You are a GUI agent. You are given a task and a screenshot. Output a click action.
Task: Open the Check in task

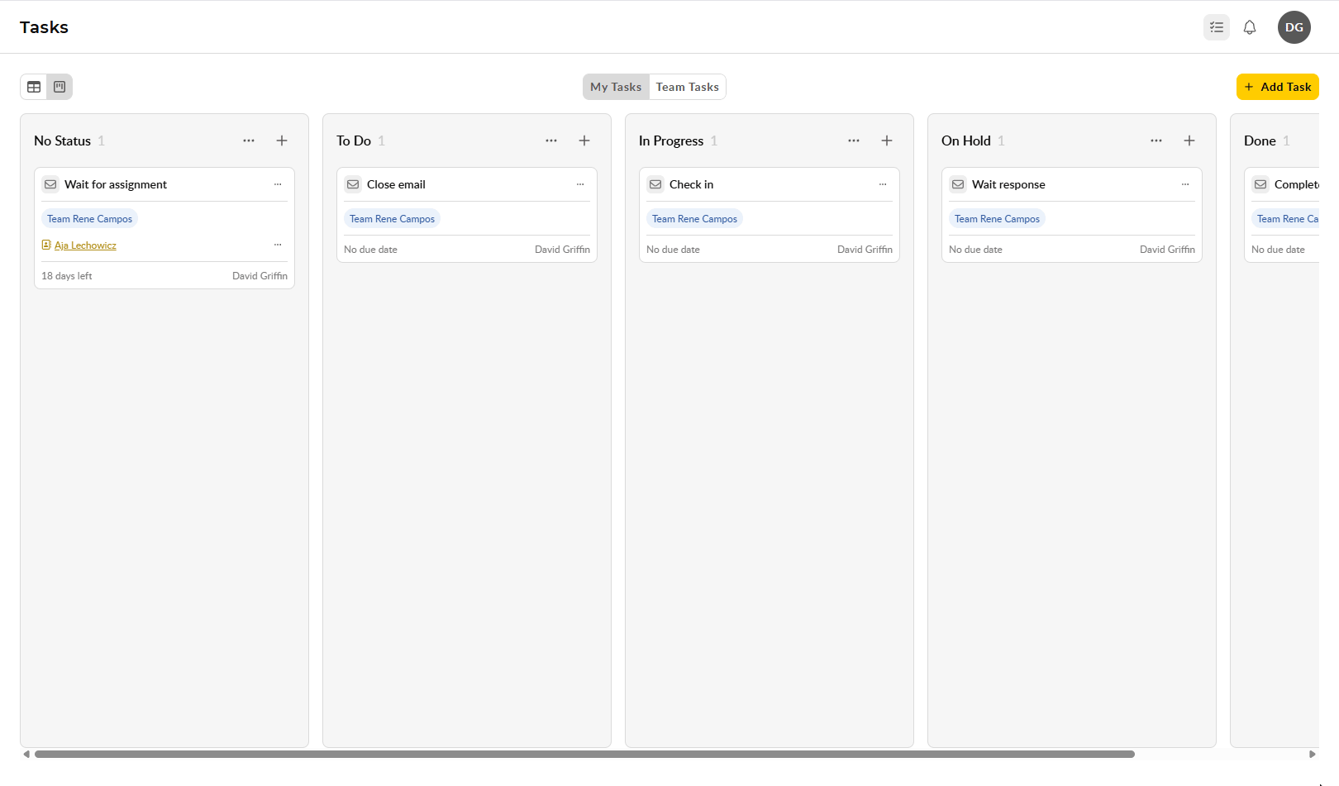691,184
